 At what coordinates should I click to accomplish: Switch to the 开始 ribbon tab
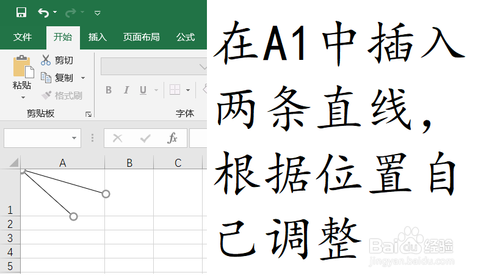click(63, 37)
